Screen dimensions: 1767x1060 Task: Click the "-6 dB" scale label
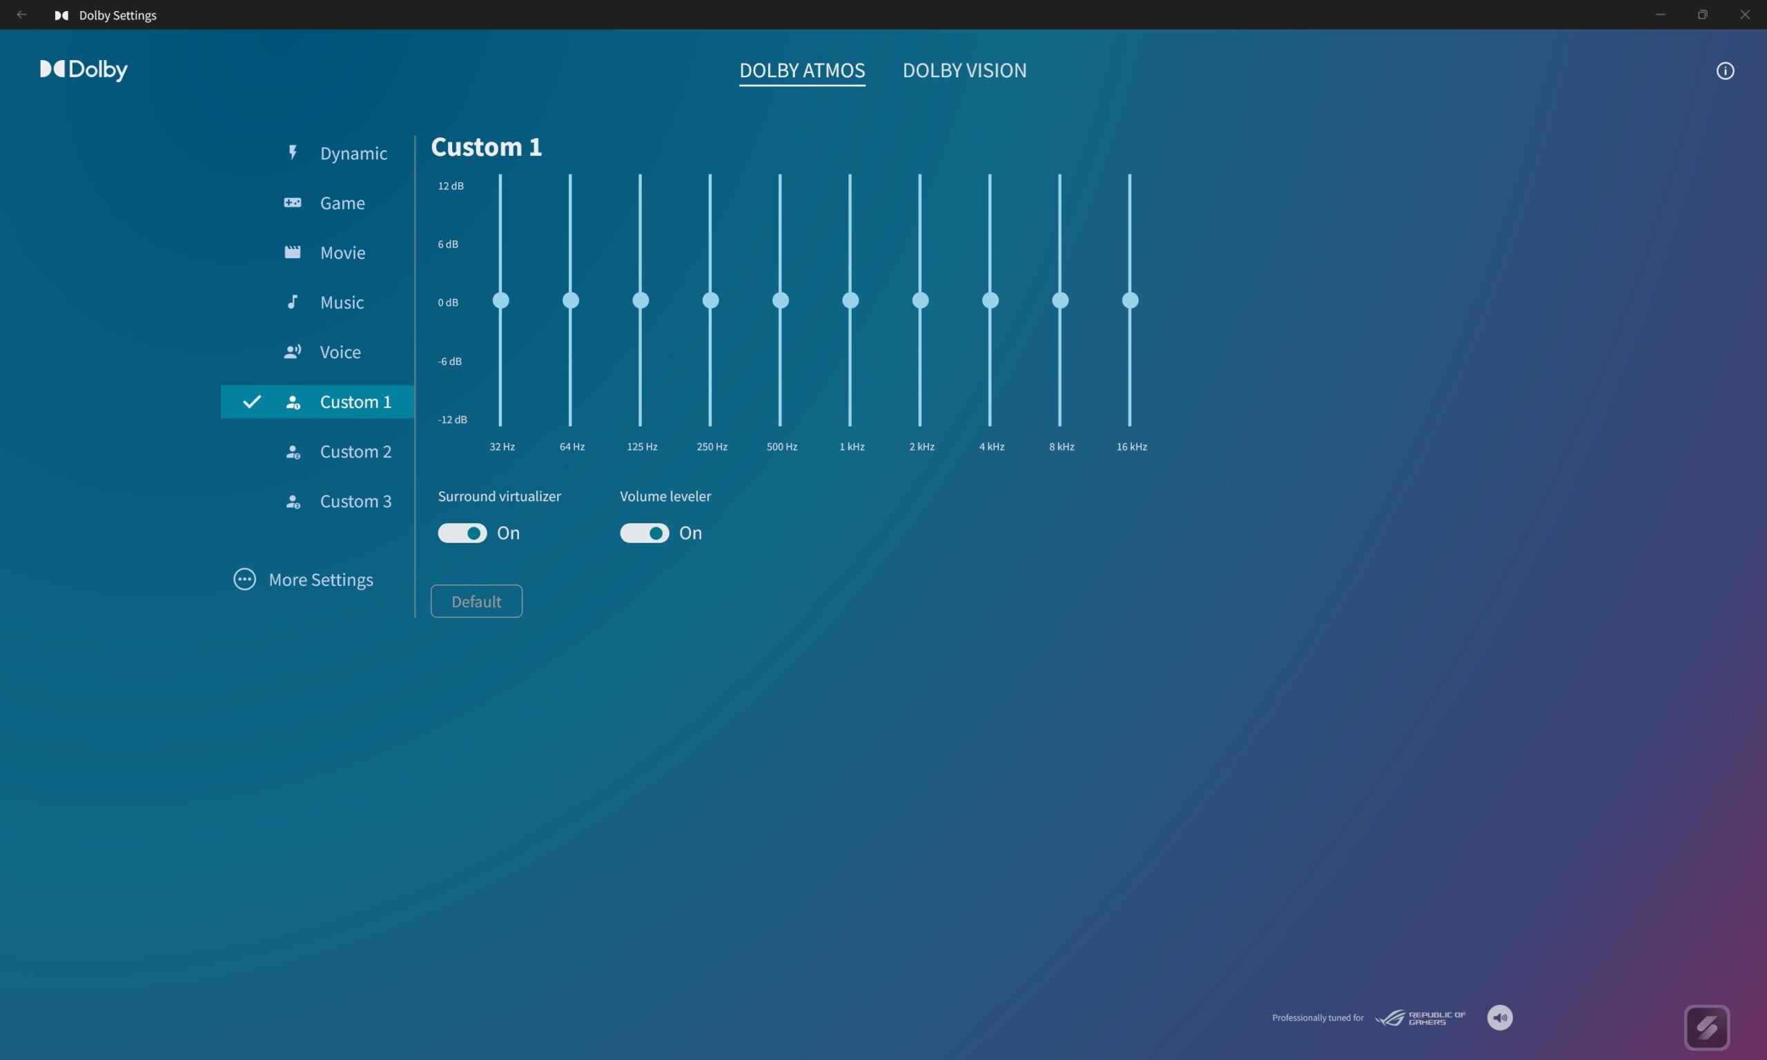[x=450, y=362]
